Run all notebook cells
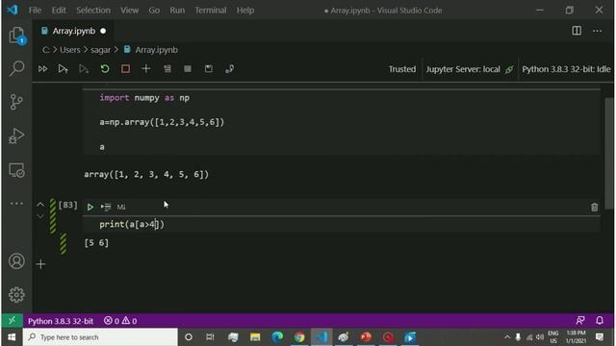Viewport: 616px width, 346px height. (x=42, y=69)
